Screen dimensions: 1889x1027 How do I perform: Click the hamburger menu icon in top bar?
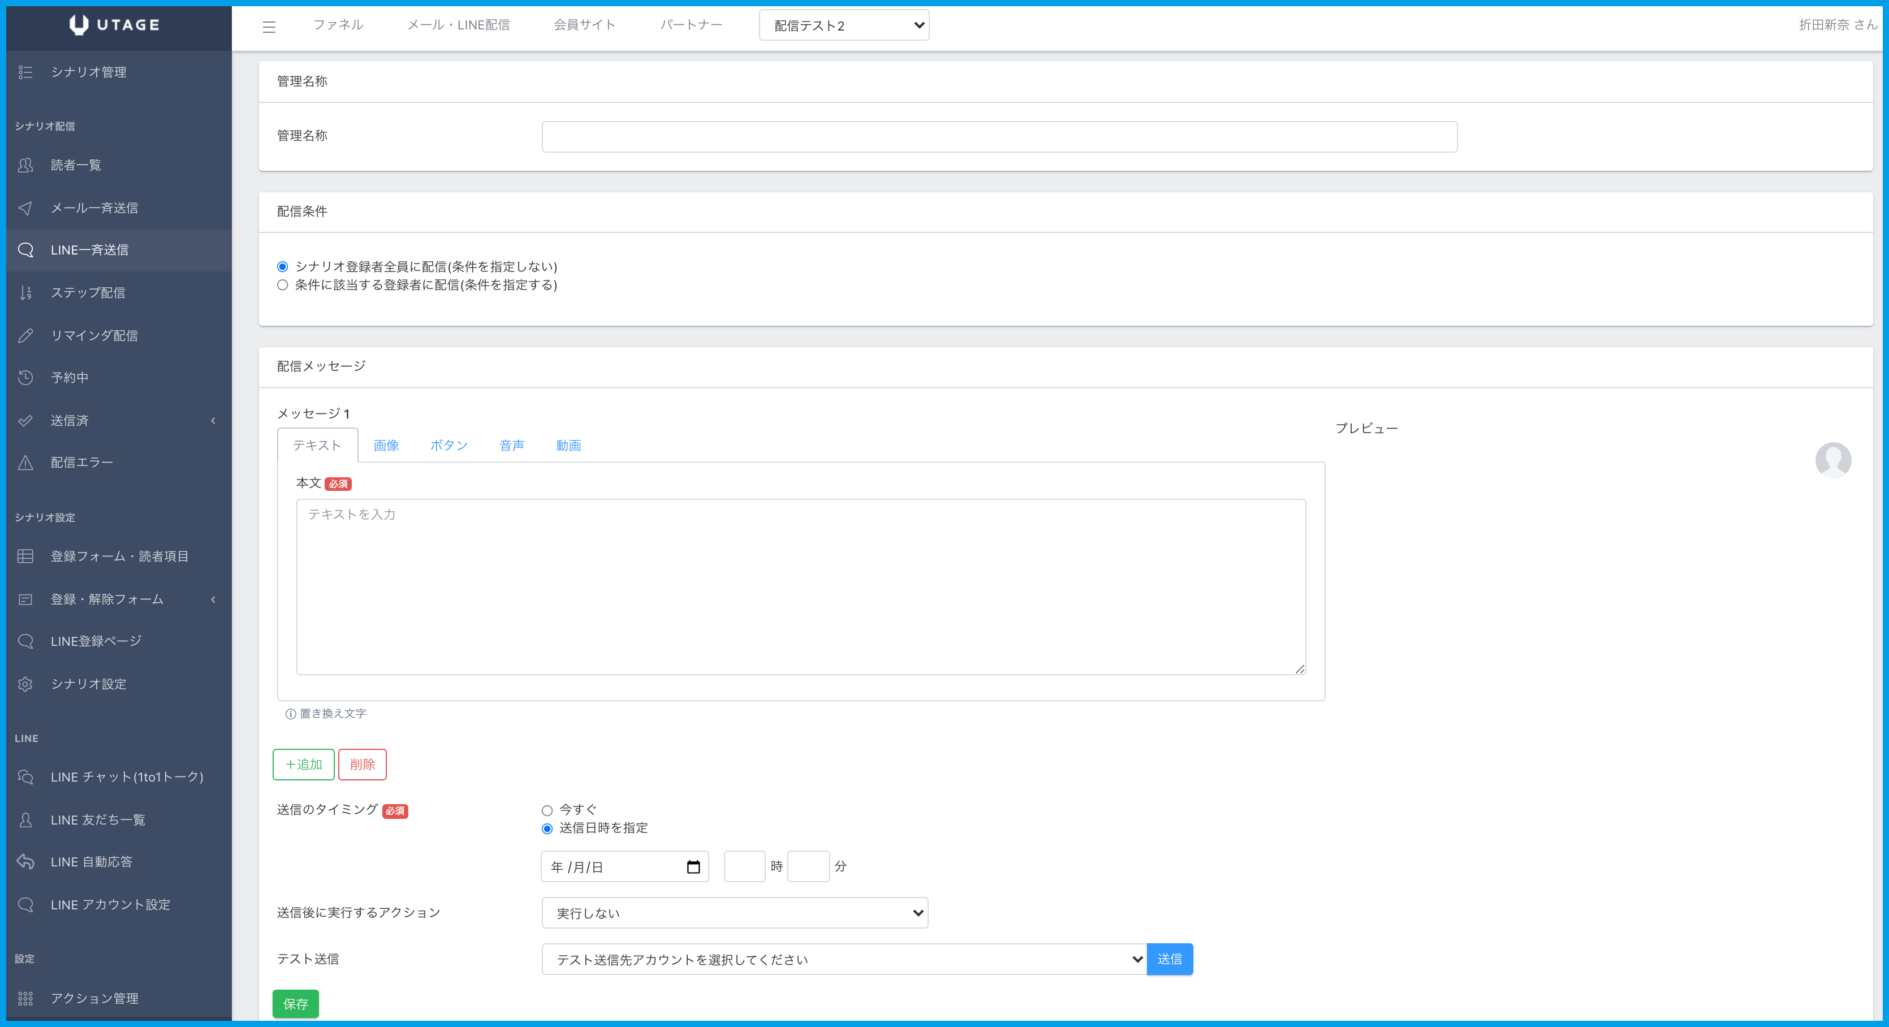(x=269, y=27)
